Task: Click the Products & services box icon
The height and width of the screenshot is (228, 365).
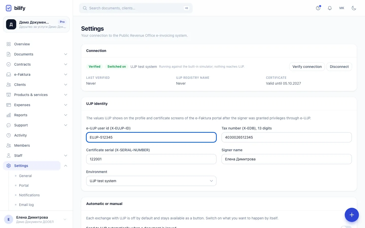Action: 9,95
